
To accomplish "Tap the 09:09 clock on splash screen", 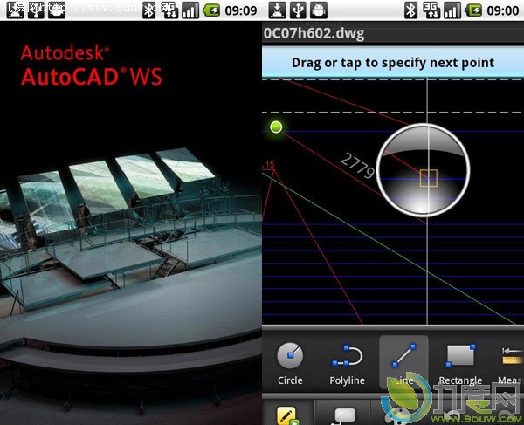I will (241, 10).
